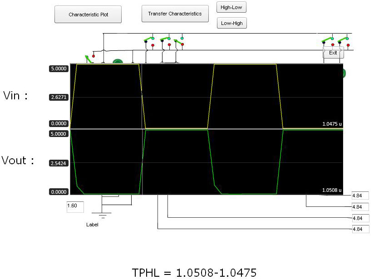Image resolution: width=374 pixels, height=279 pixels.
Task: Toggle the rightmost of the three middle circuit switches
Action: (179, 41)
